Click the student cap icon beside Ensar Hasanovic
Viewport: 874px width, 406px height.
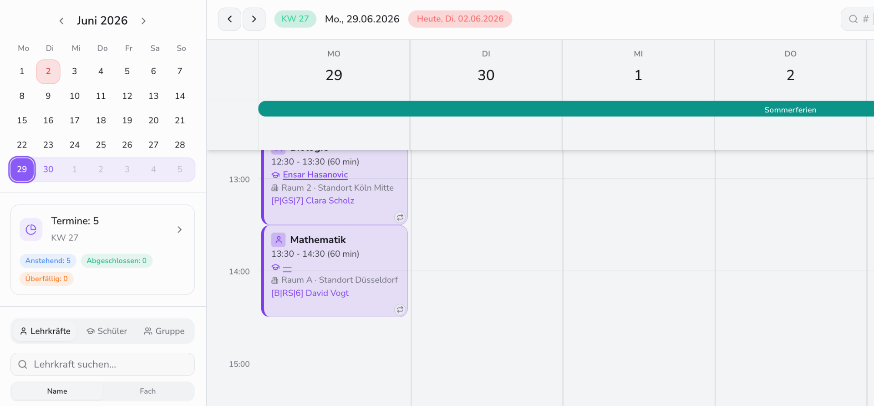(x=275, y=175)
